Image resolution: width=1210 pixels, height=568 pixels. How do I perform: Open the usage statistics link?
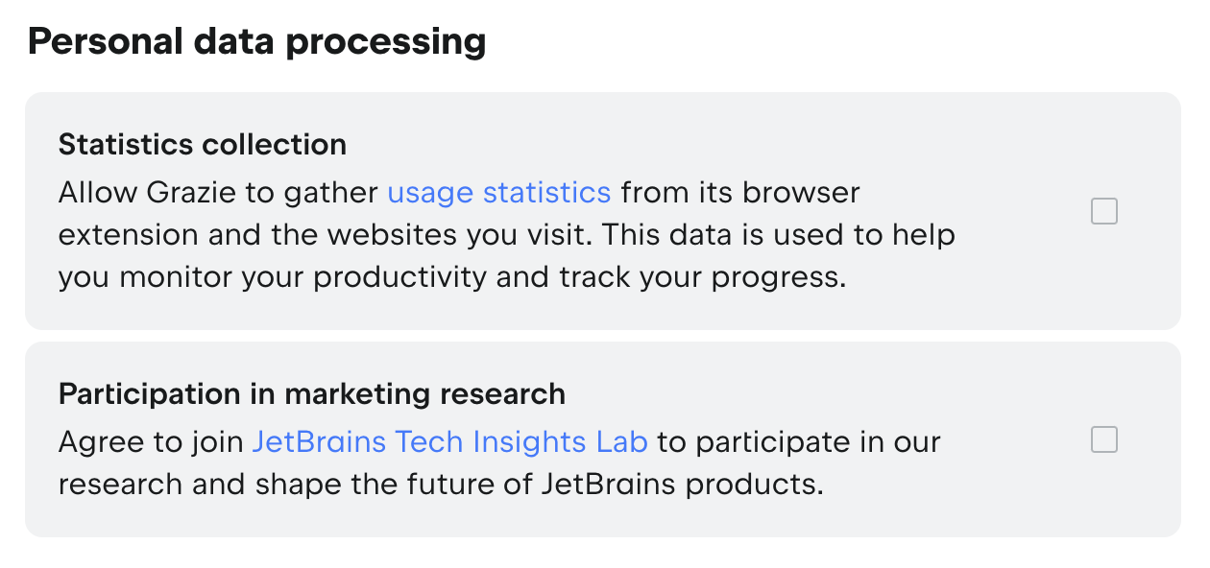(x=498, y=193)
